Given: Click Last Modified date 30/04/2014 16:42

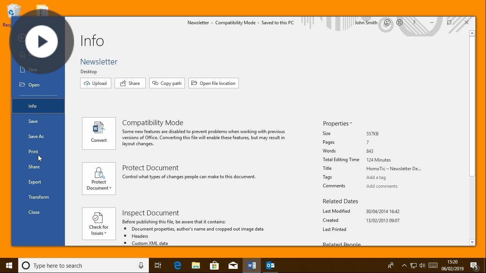Looking at the screenshot, I should click(383, 212).
